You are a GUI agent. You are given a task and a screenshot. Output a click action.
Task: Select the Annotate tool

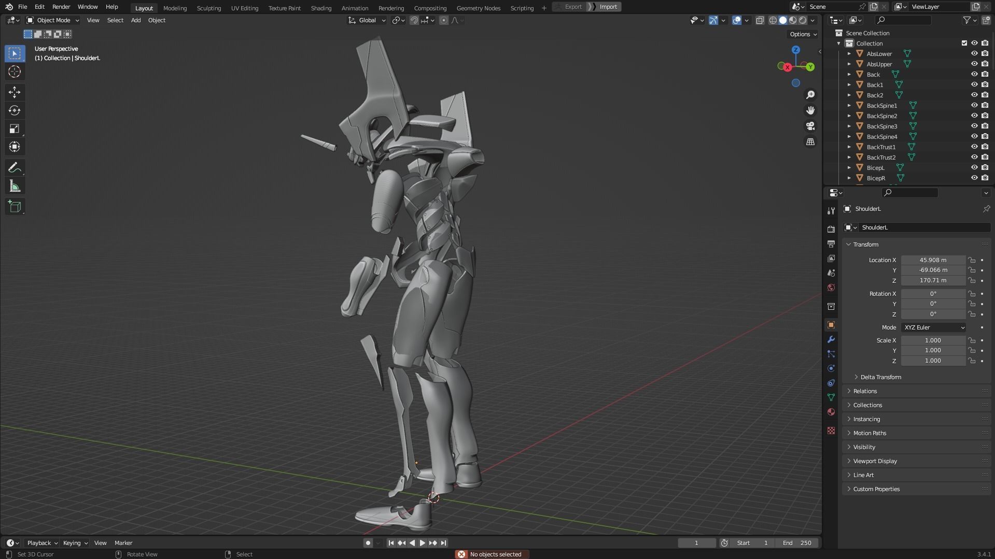tap(15, 168)
